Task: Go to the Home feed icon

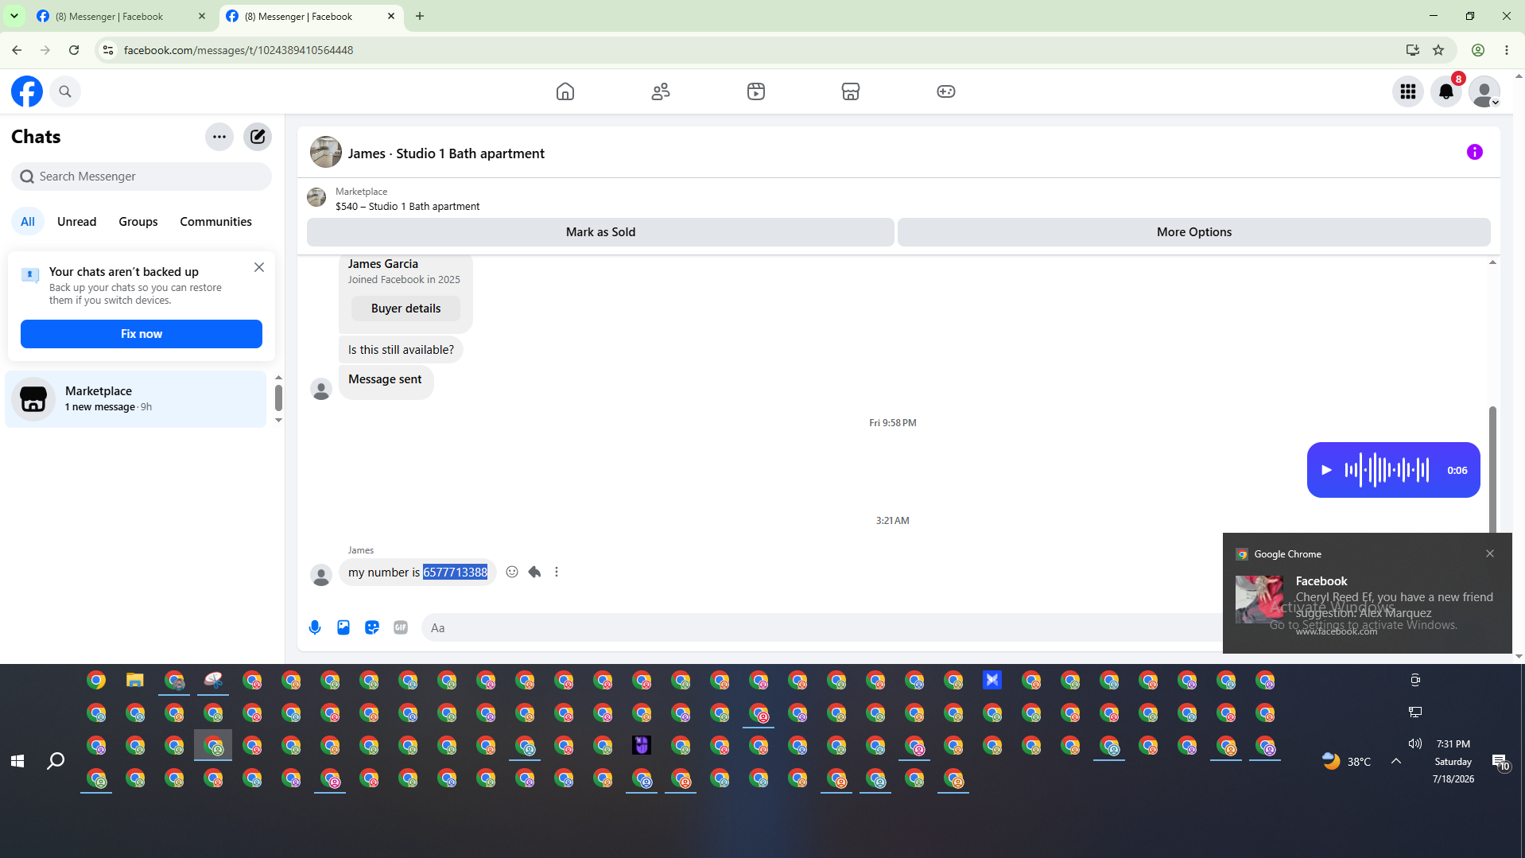Action: click(x=565, y=91)
